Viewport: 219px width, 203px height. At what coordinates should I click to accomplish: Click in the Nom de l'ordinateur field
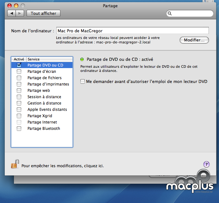[x=133, y=31]
